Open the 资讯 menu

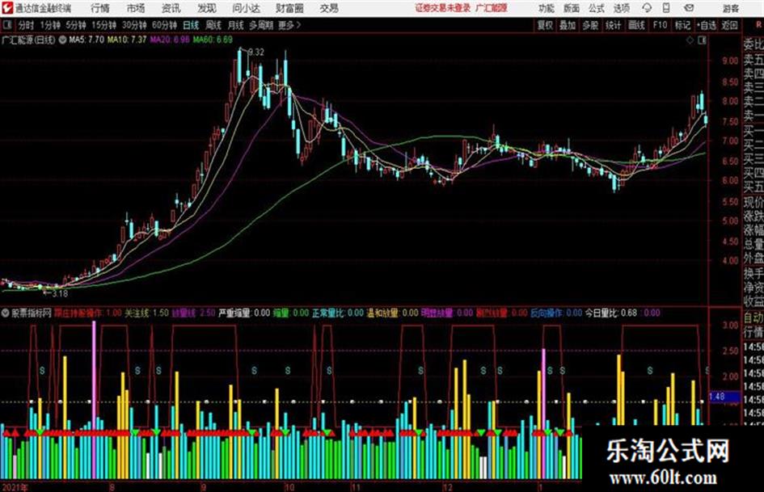[171, 8]
